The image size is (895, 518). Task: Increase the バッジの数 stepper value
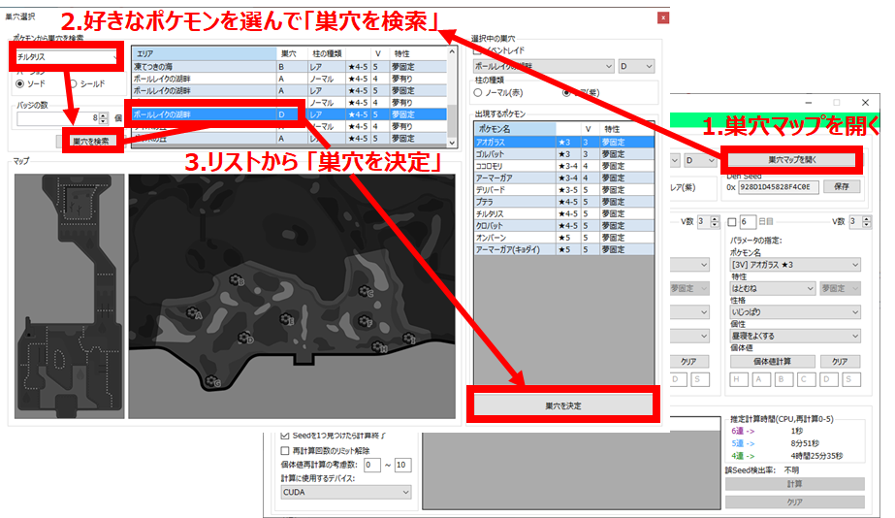pos(103,115)
